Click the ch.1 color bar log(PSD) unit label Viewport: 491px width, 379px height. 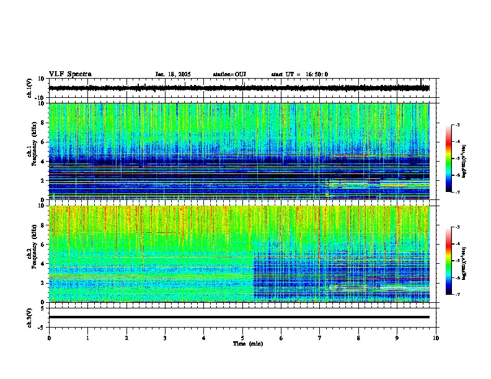coord(464,162)
